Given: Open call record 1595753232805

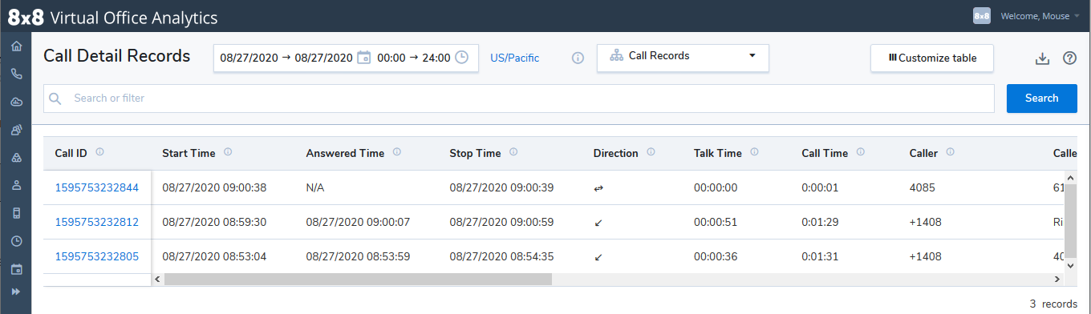Looking at the screenshot, I should point(96,257).
